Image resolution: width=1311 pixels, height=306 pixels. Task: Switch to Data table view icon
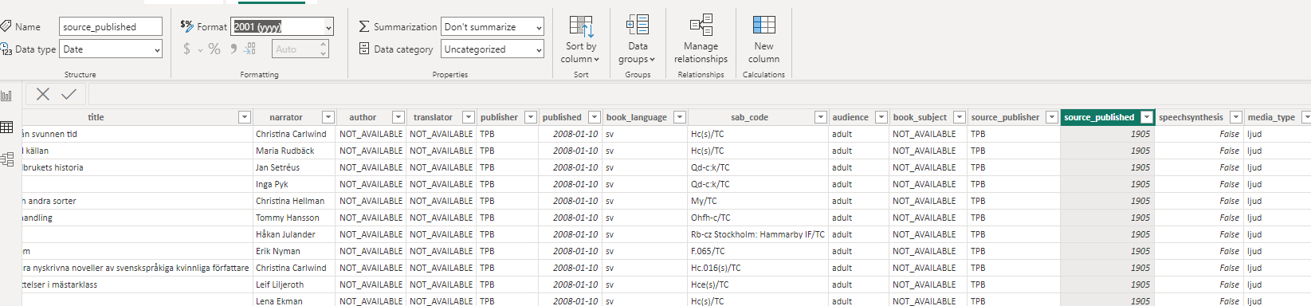coord(7,127)
